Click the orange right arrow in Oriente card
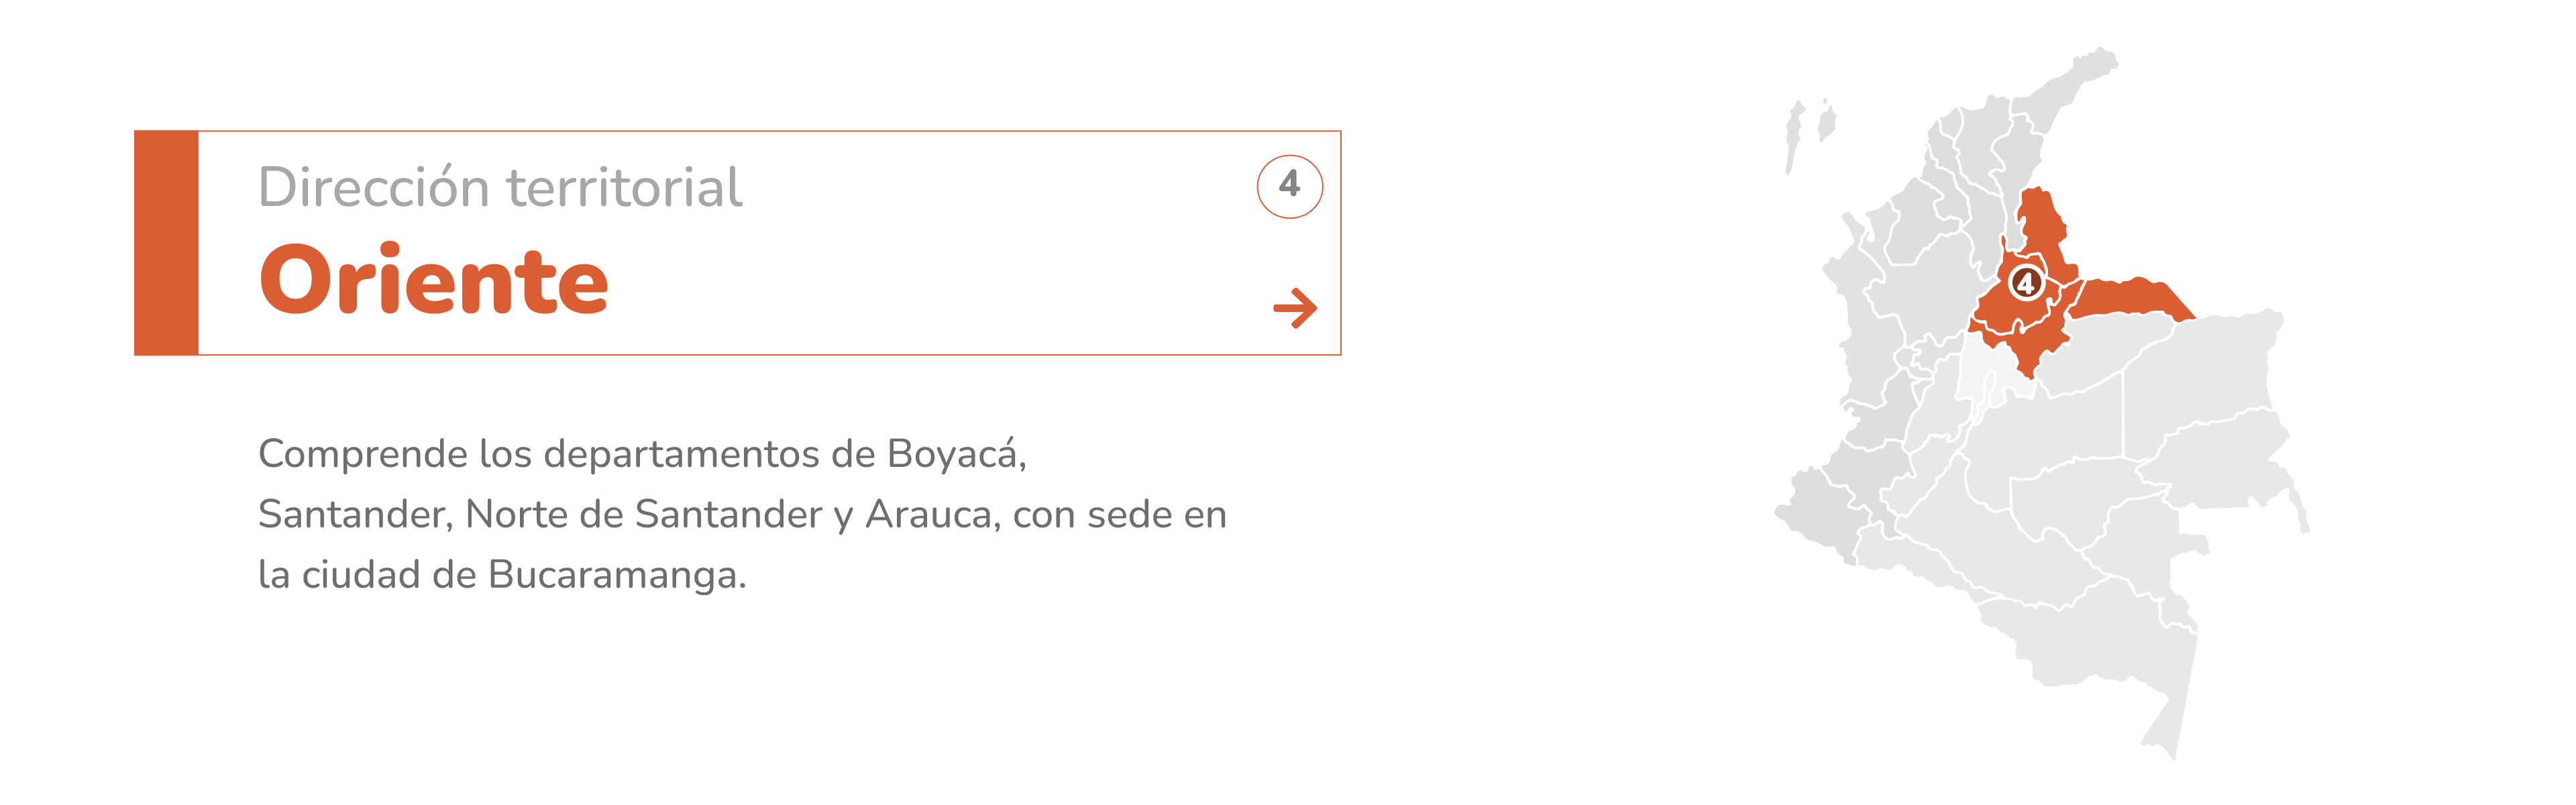2576x805 pixels. tap(1294, 308)
